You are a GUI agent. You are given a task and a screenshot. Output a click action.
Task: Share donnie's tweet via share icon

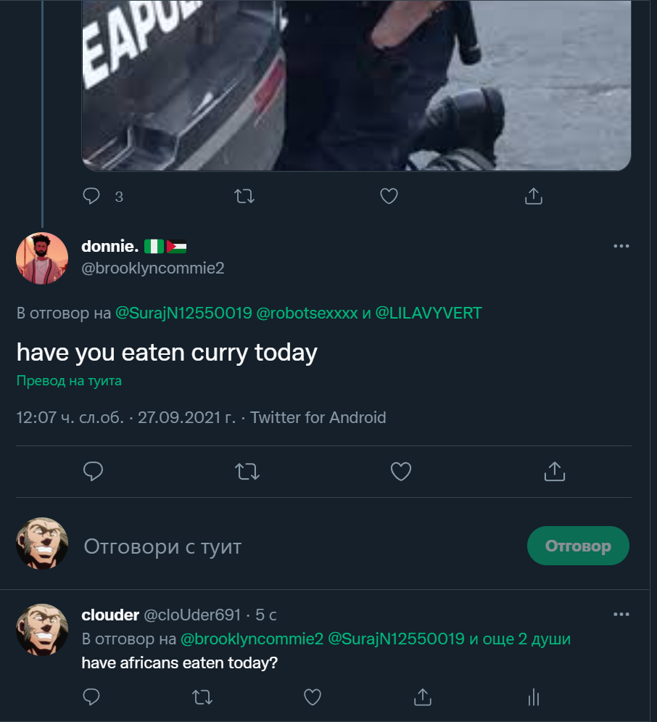[x=555, y=472]
